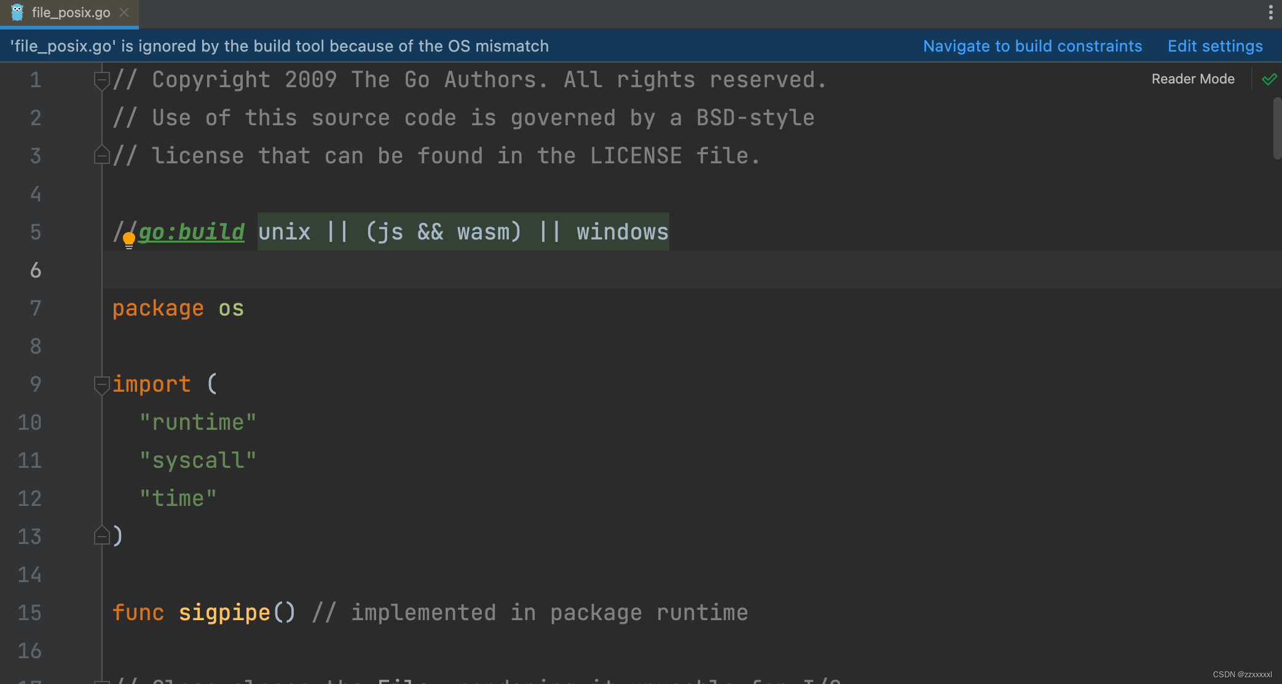Collapse the copyright comment fold at line 1
Screen dimensions: 1282x684
(101, 80)
